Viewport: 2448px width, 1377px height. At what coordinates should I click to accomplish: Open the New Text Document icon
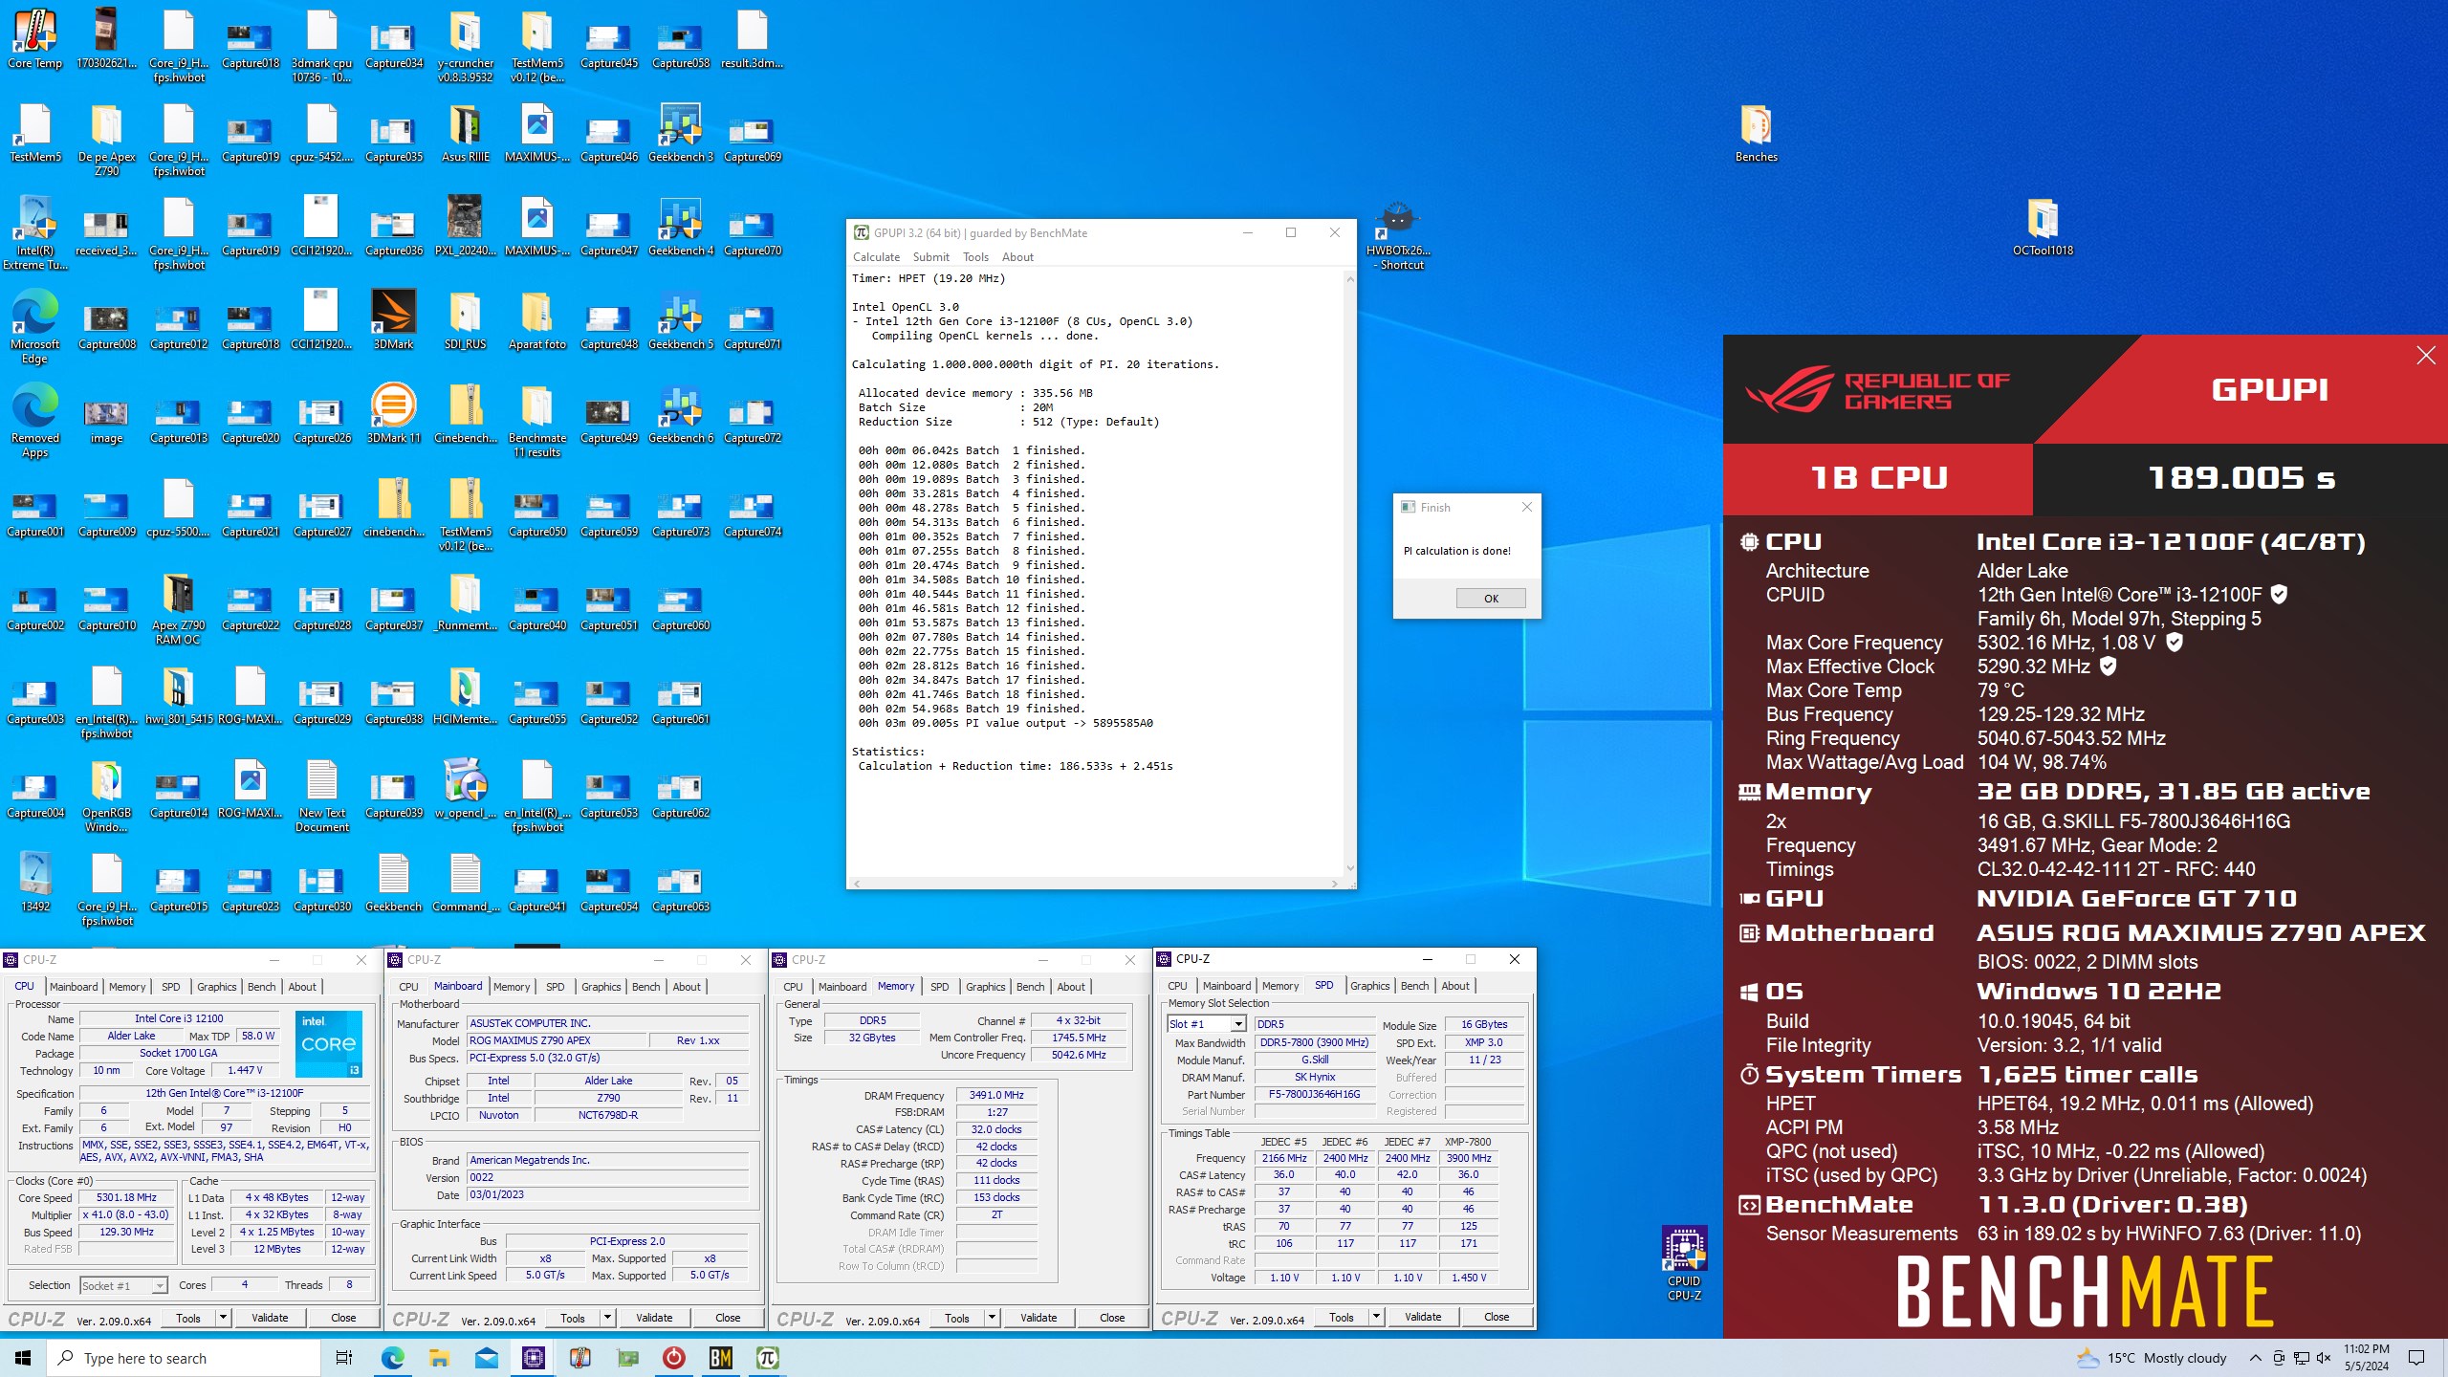pos(321,796)
